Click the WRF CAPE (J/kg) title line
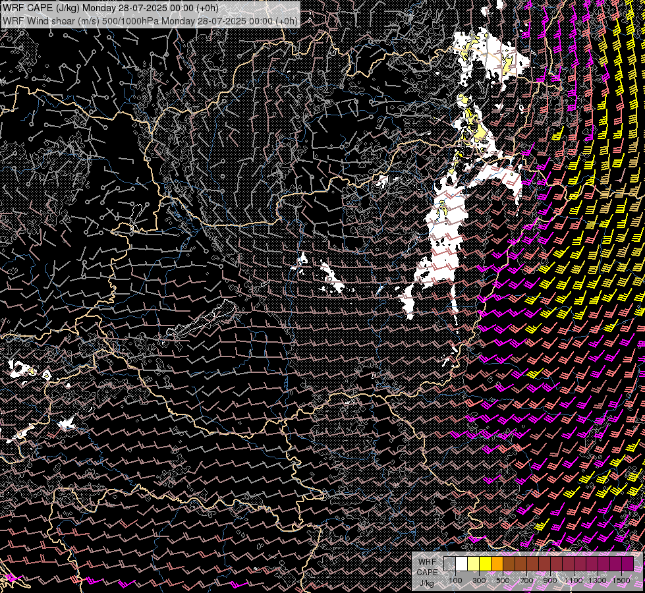 tap(110, 8)
